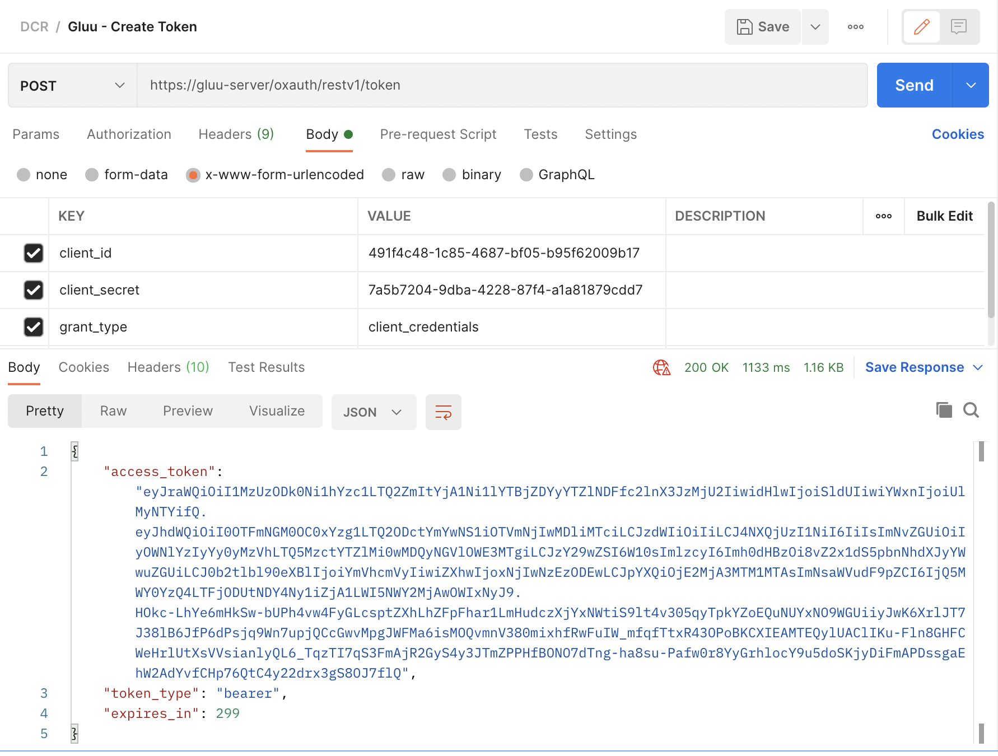Switch to the Authorization tab
Viewport: 998px width, 756px height.
pos(129,134)
